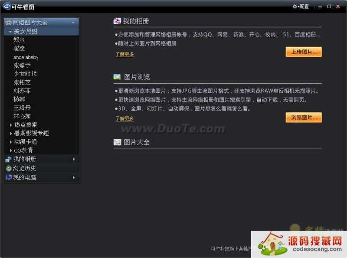Open the 我的电脑 sidebar panel
The height and width of the screenshot is (258, 347).
[x=41, y=177]
